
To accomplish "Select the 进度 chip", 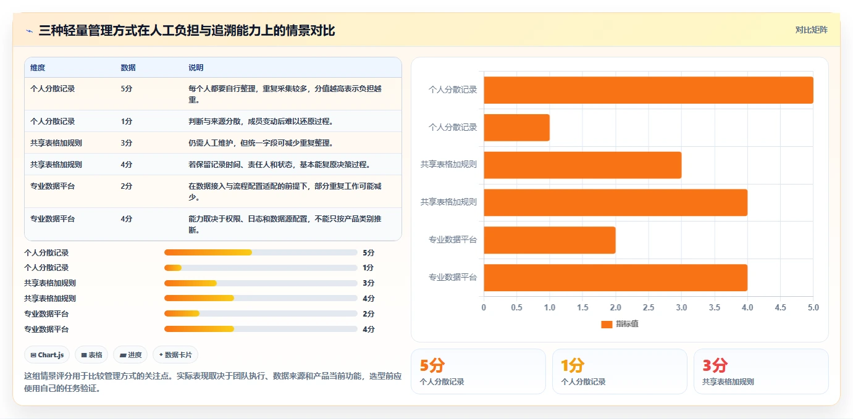I will tap(130, 355).
